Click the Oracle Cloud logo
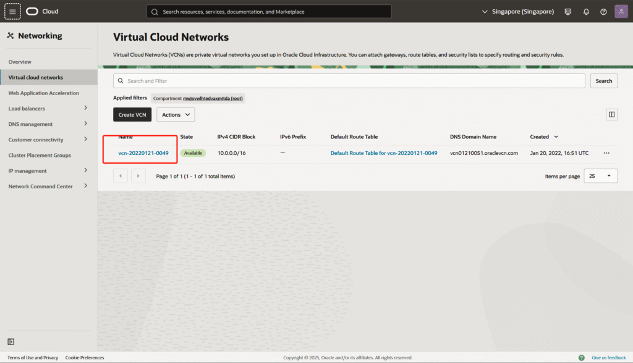 click(42, 12)
